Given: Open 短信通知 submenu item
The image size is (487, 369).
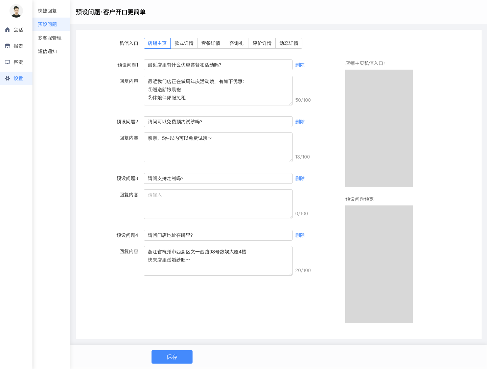Looking at the screenshot, I should 51,51.
